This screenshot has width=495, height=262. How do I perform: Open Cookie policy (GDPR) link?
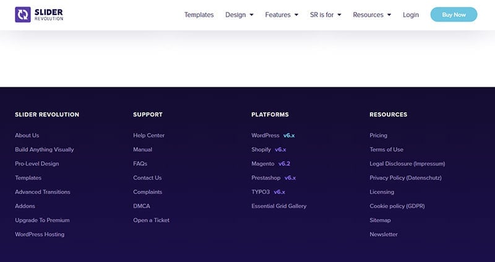[x=397, y=206]
